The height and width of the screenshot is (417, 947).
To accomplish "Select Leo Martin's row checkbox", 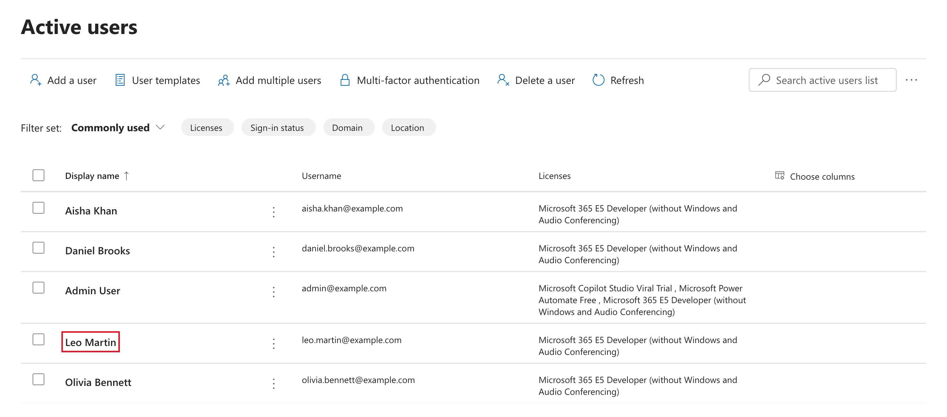I will [x=38, y=339].
